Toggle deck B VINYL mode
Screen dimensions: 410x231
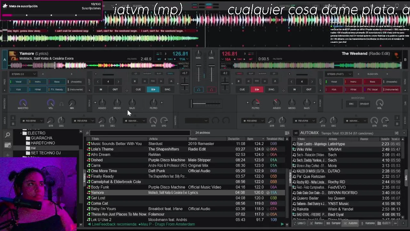coord(239,73)
